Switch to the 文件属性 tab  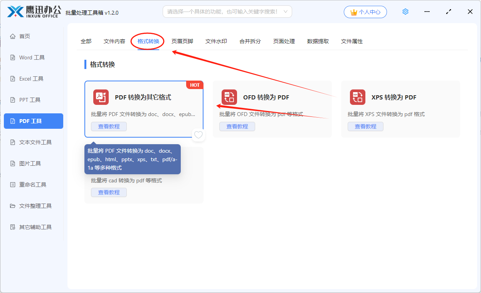click(352, 41)
